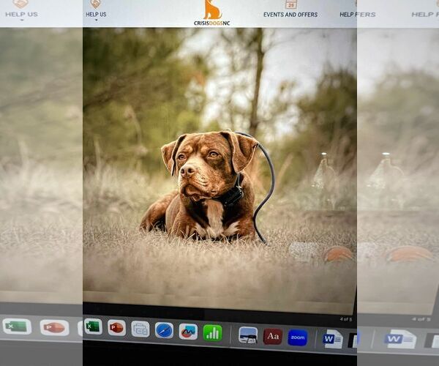Expand the arrow under HELP US

tap(97, 20)
